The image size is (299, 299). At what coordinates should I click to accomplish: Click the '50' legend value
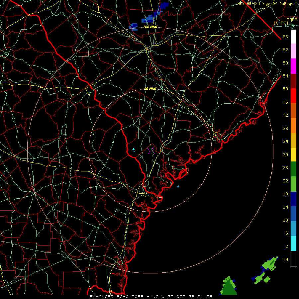point(285,89)
